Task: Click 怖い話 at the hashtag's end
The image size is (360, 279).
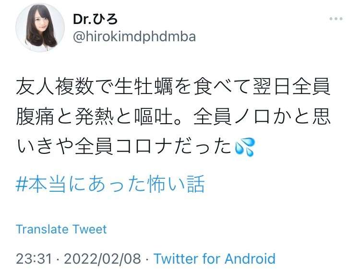Action: click(x=176, y=184)
